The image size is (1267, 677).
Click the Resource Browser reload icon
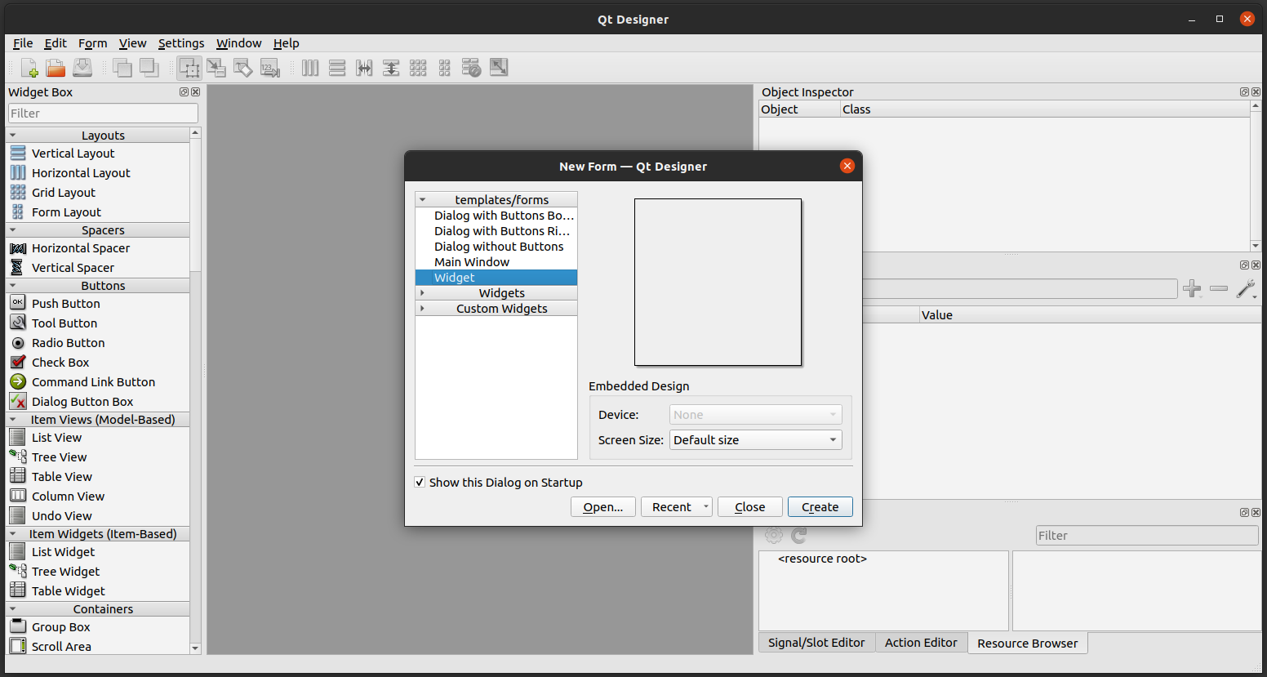coord(799,535)
